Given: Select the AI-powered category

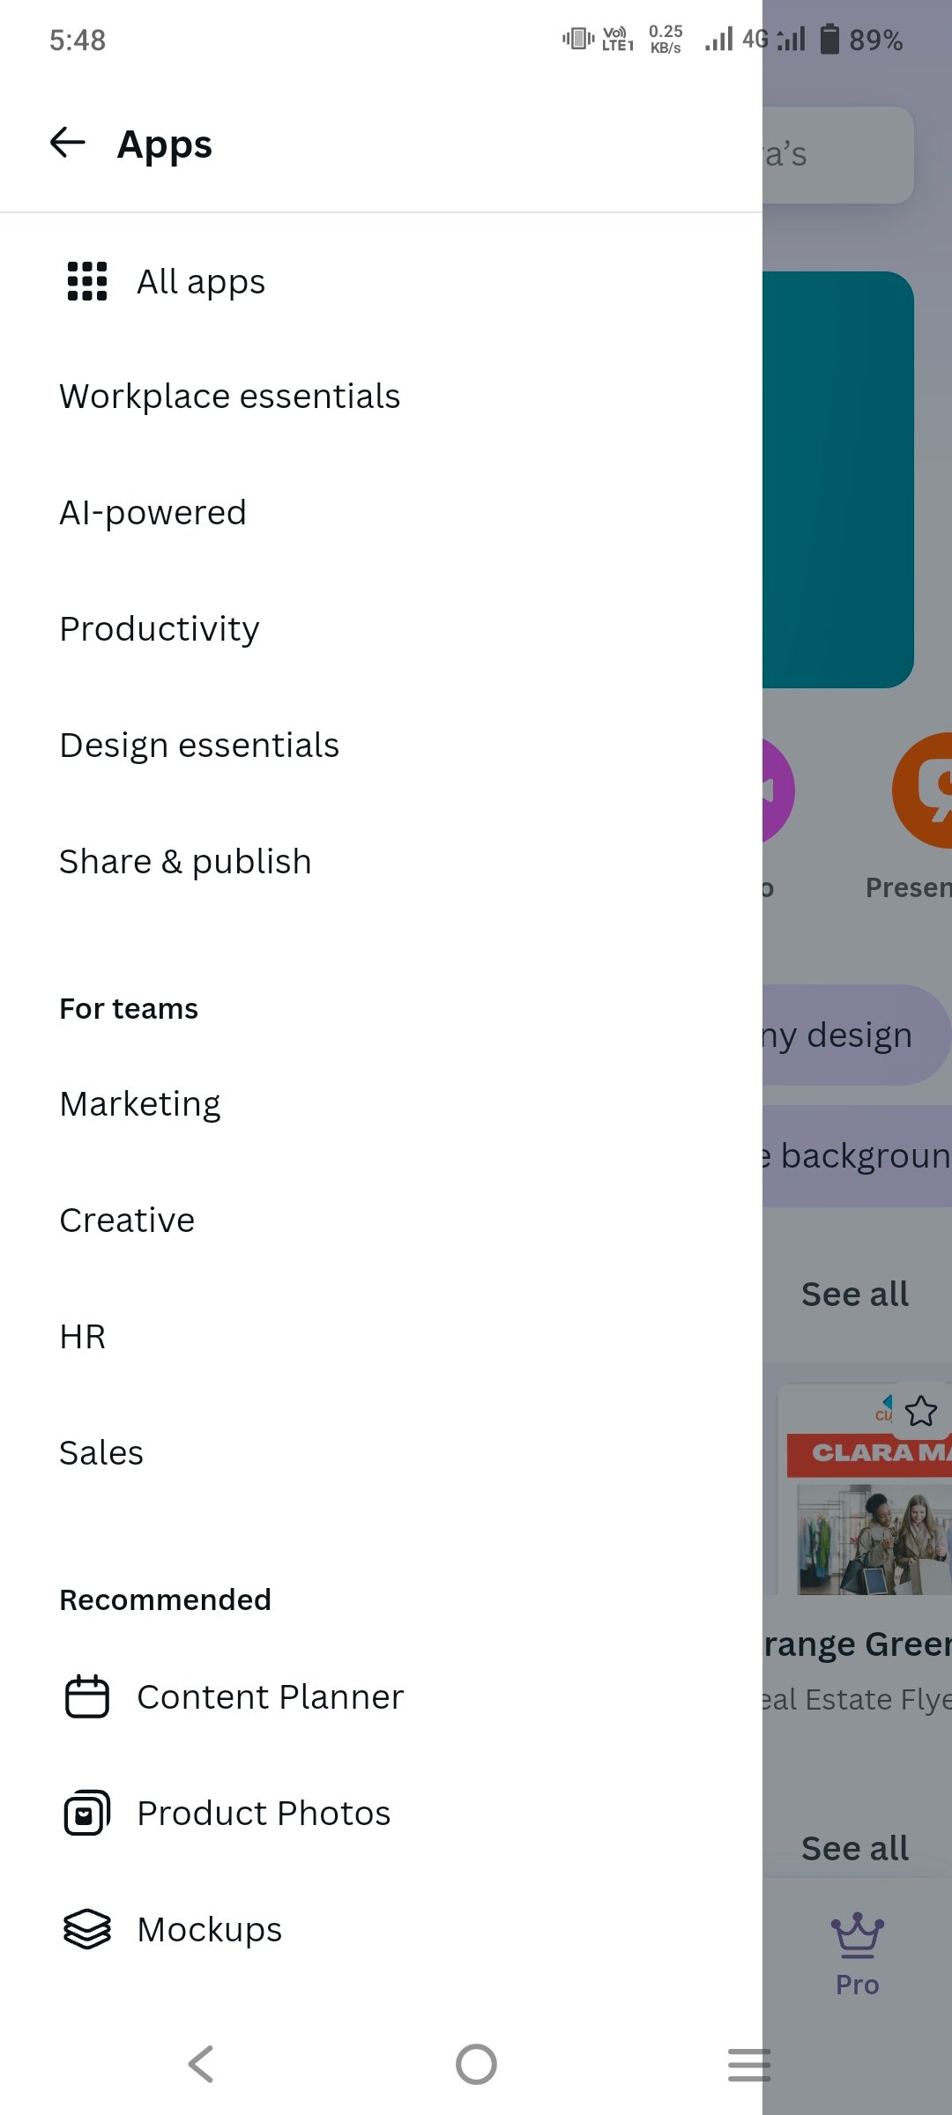Looking at the screenshot, I should 153,513.
